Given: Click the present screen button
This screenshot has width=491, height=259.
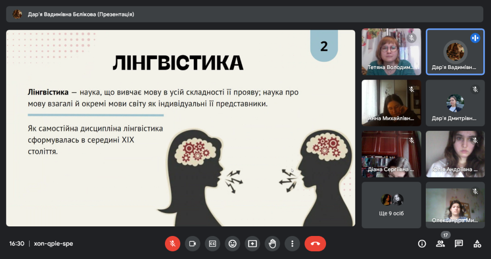Looking at the screenshot, I should pos(253,244).
